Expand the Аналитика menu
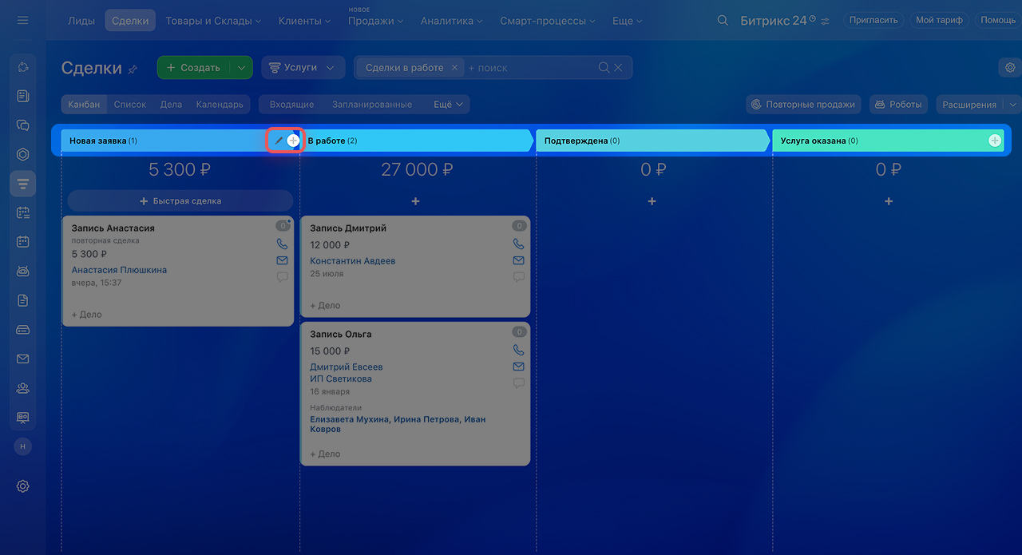Image resolution: width=1022 pixels, height=555 pixels. tap(453, 21)
